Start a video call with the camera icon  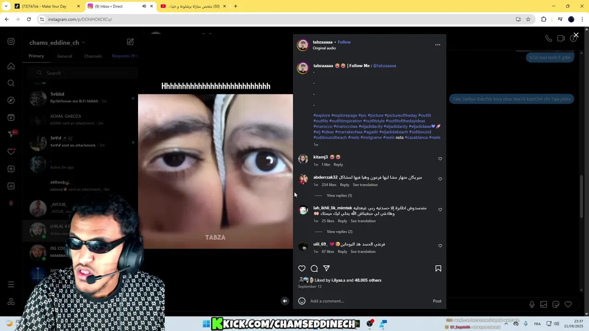click(561, 39)
